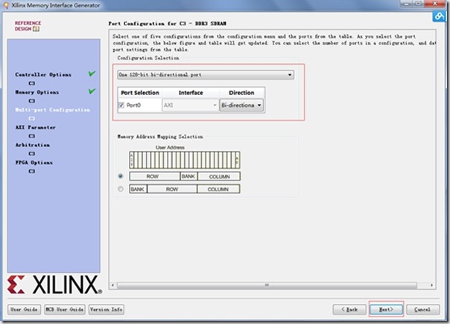The width and height of the screenshot is (450, 324).
Task: Click C3 under FPGA Options
Action: click(31, 171)
